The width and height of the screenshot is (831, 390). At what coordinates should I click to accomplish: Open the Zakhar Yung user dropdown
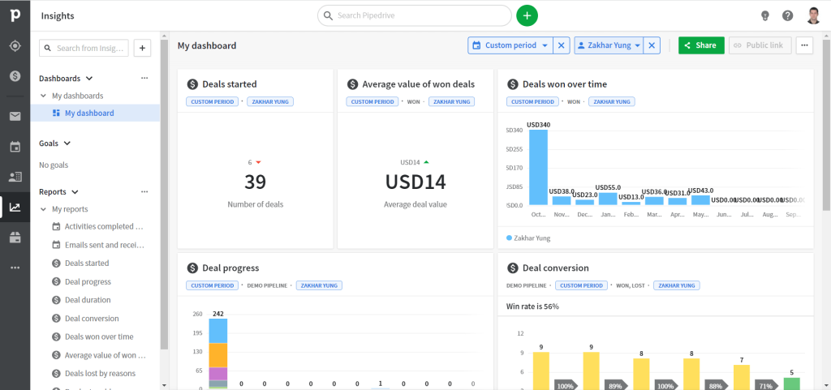click(x=609, y=45)
